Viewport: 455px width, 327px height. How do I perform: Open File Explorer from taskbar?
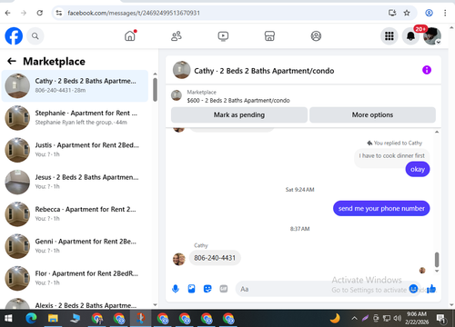tap(53, 319)
